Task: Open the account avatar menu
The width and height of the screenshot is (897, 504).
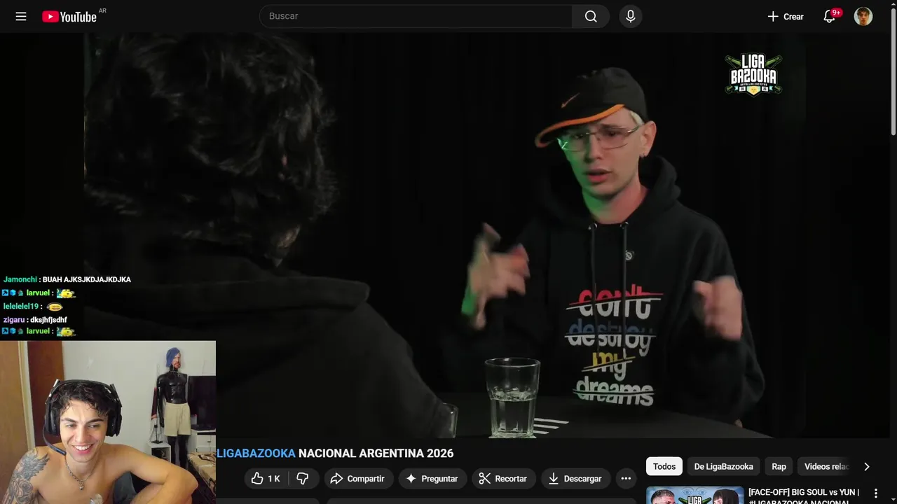Action: pyautogui.click(x=863, y=16)
